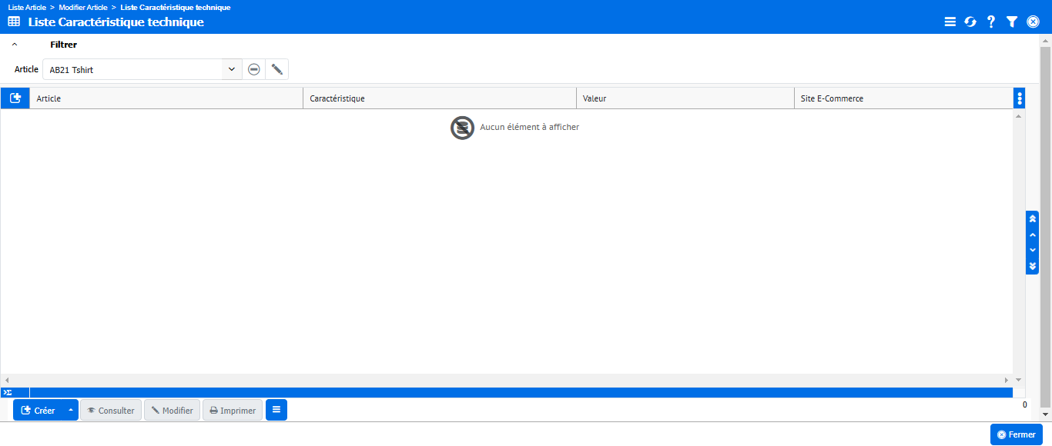Screen dimensions: 1052x446
Task: Go to Modifier Article breadcrumb
Action: pyautogui.click(x=83, y=7)
